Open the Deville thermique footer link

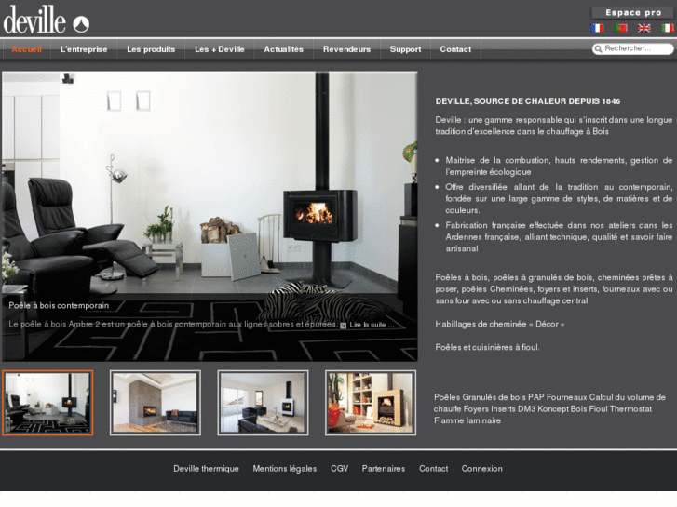(x=206, y=469)
